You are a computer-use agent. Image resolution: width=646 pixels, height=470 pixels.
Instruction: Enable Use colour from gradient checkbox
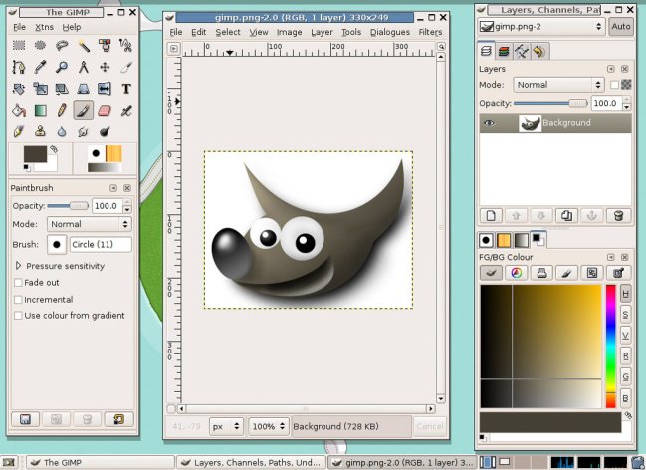pyautogui.click(x=18, y=316)
